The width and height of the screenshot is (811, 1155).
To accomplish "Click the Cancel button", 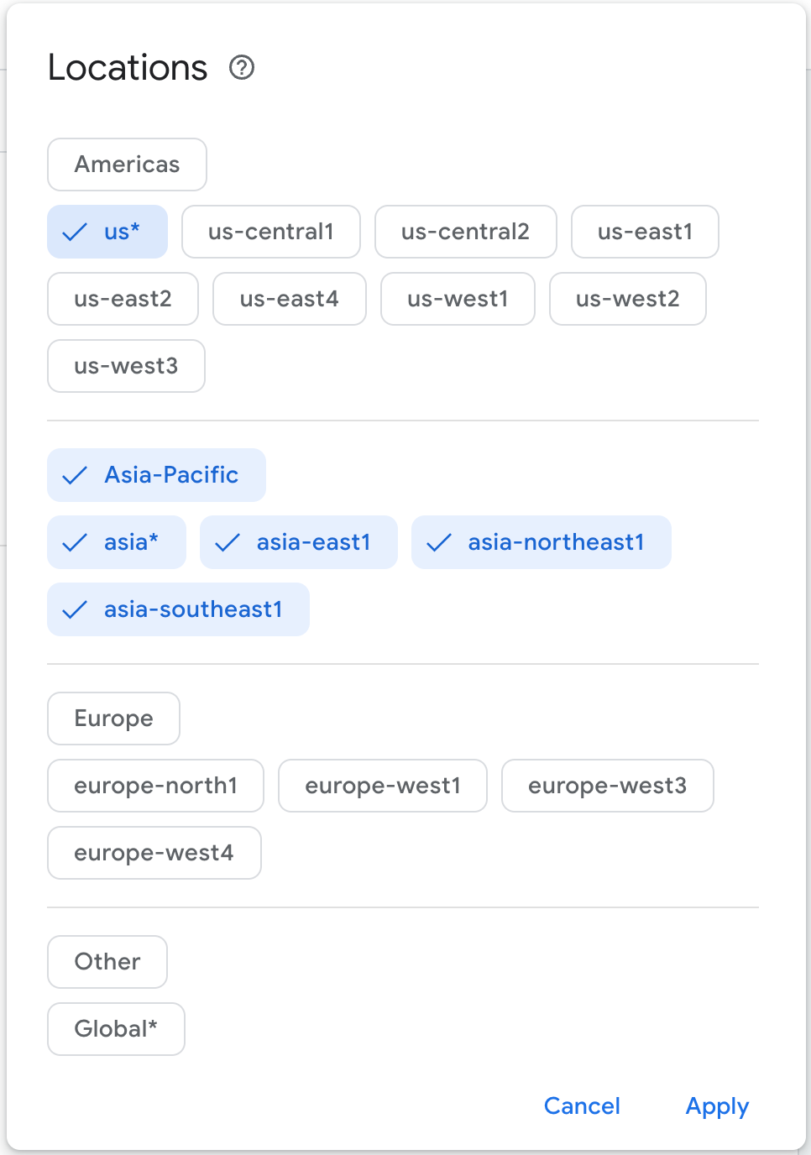I will pyautogui.click(x=582, y=1106).
